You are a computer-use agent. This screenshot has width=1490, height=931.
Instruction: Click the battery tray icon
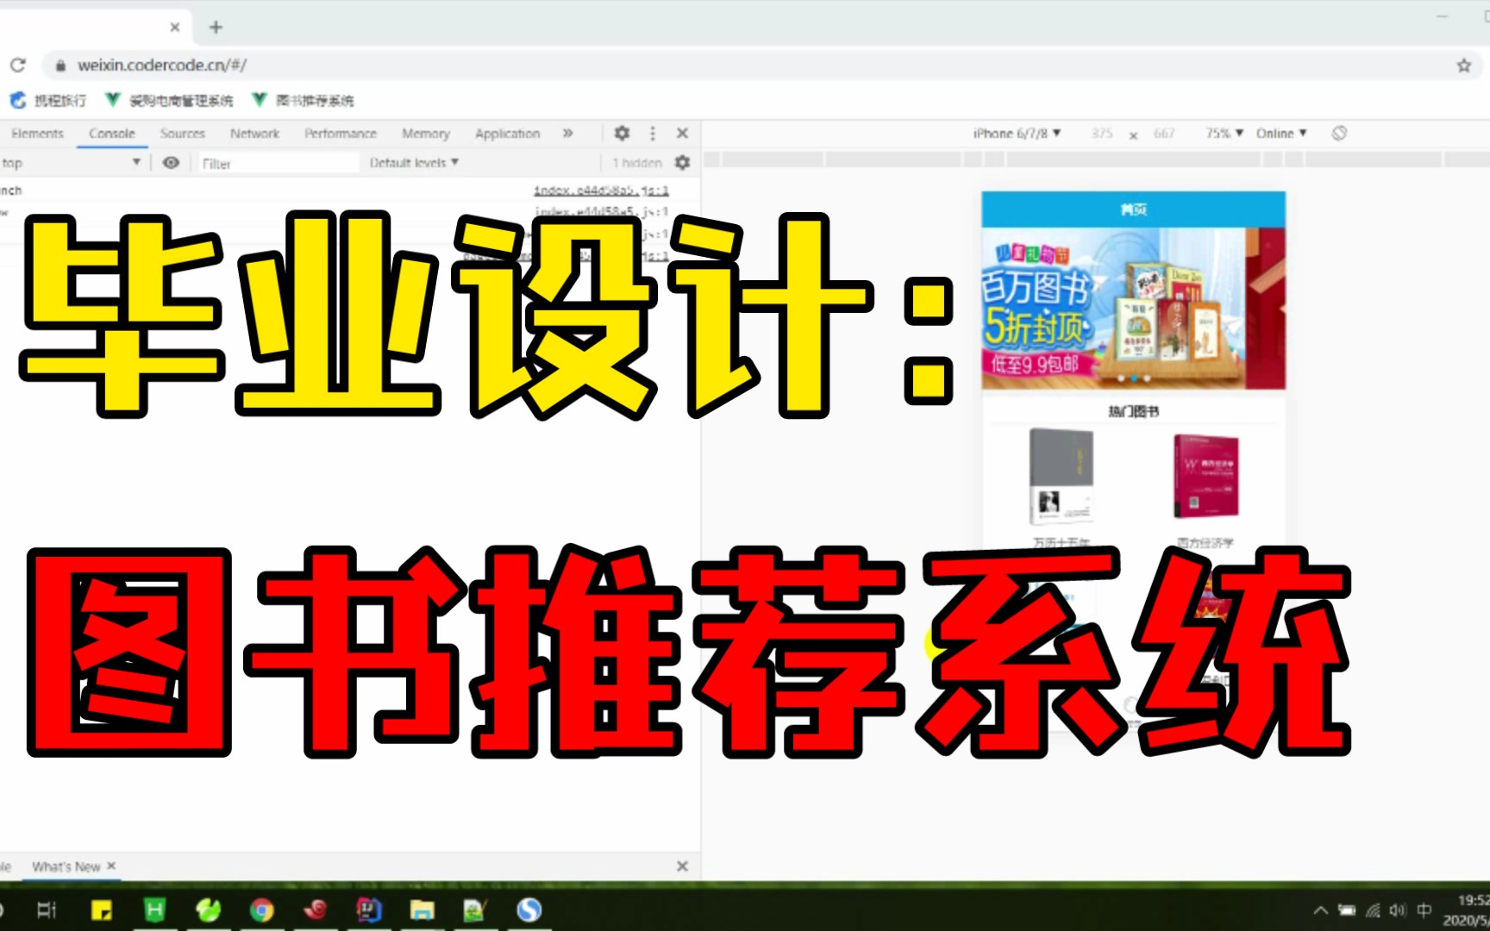1346,909
